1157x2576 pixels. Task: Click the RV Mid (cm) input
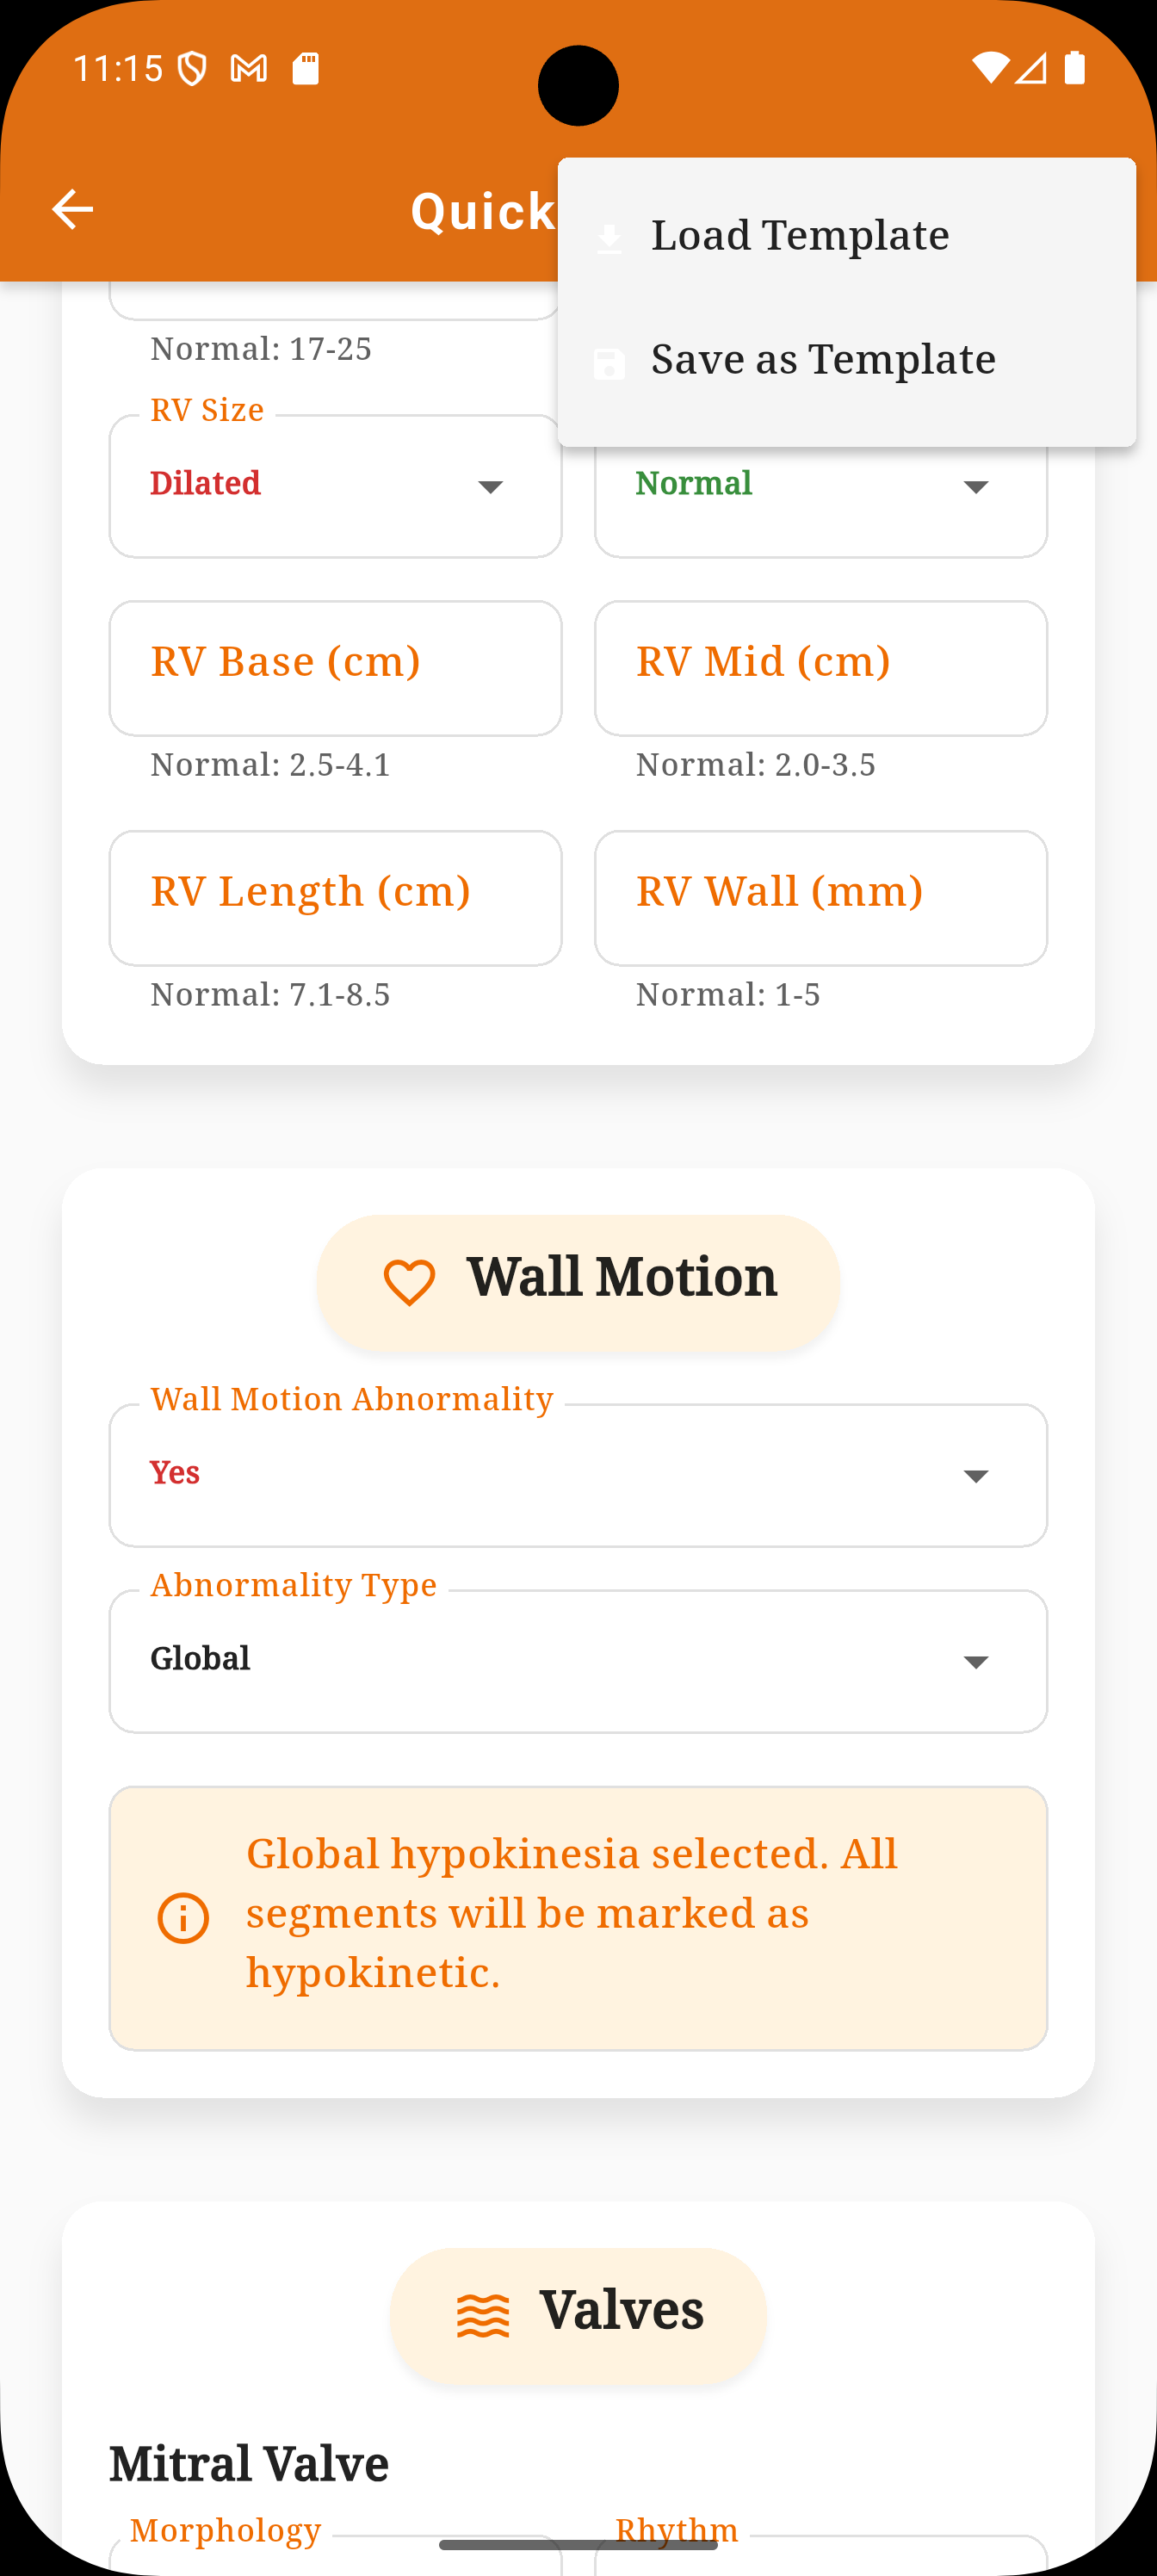click(x=821, y=668)
